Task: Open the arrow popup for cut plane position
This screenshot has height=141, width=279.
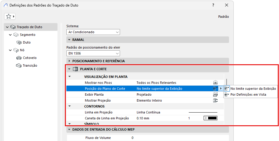Action: [x=221, y=89]
